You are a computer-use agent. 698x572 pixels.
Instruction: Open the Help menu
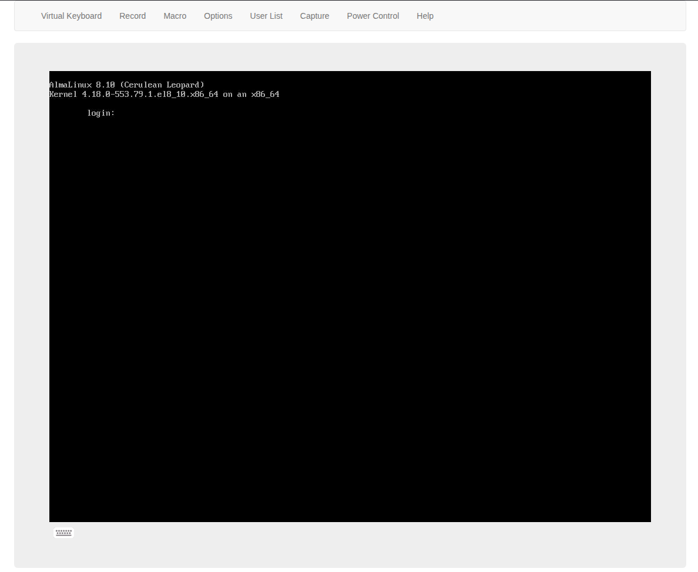[x=425, y=16]
